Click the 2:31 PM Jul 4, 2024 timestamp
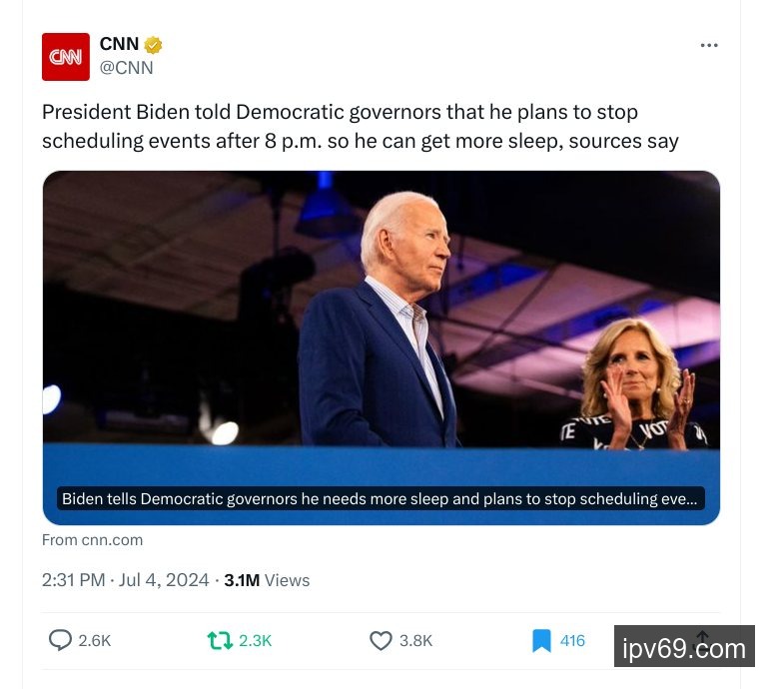Viewport: 777px width, 689px height. (126, 580)
